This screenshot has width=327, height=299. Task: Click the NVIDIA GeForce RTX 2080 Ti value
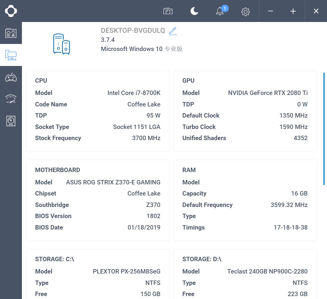click(268, 93)
